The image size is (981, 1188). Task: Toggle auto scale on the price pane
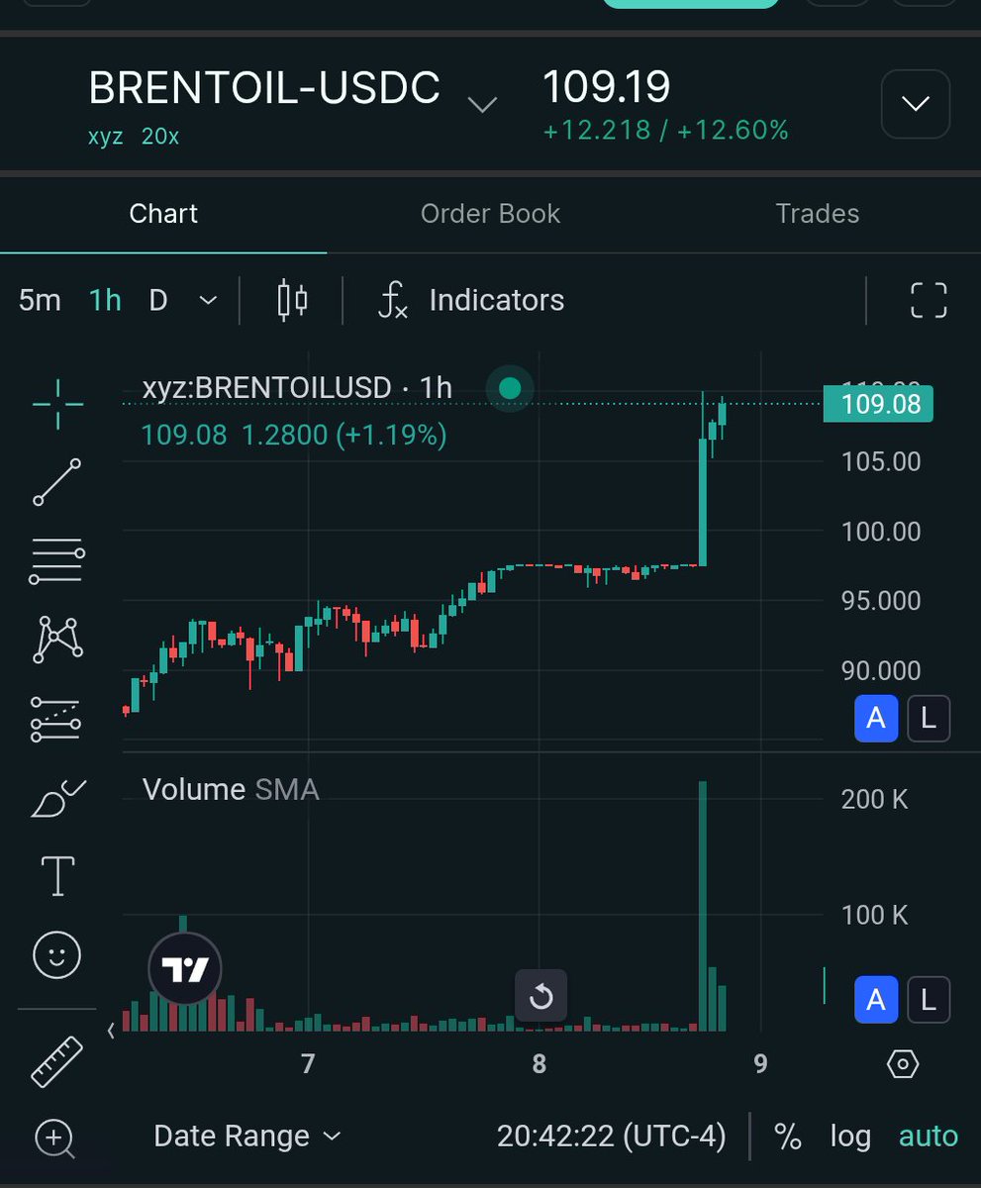[876, 719]
